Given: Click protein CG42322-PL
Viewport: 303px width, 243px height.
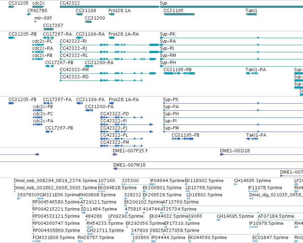Looking at the screenshot, I should click(114, 135).
